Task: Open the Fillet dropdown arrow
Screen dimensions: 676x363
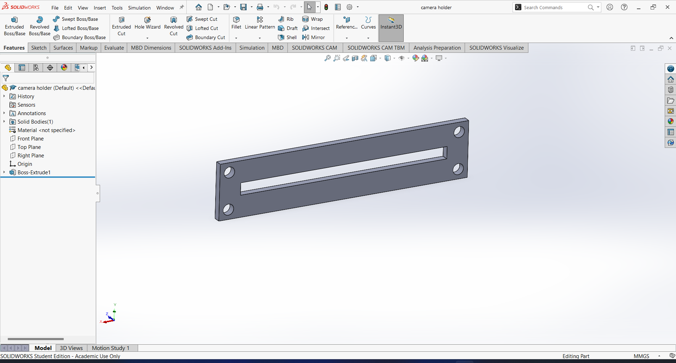Action: coord(236,38)
